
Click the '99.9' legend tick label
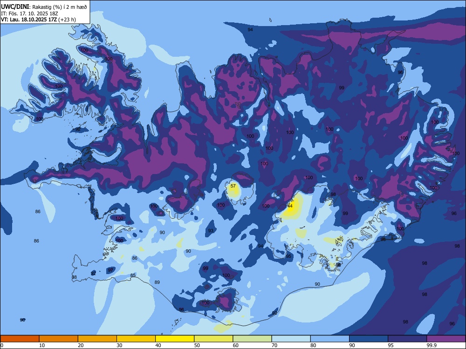point(431,345)
